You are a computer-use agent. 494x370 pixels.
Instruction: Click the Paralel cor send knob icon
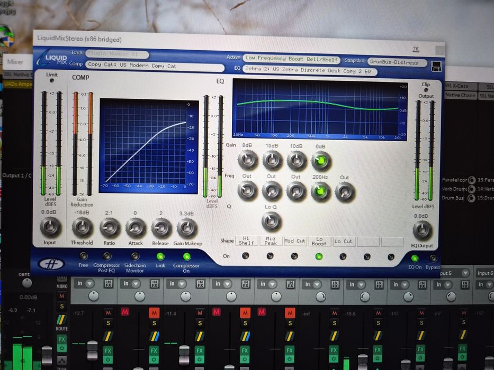point(471,180)
